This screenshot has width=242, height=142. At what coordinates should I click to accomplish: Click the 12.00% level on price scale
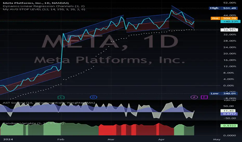(230, 66)
